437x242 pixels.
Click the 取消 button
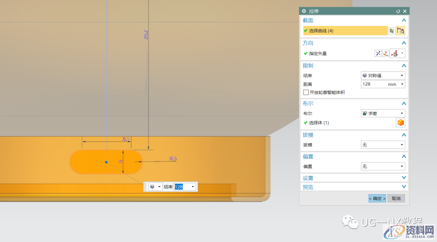pyautogui.click(x=396, y=198)
